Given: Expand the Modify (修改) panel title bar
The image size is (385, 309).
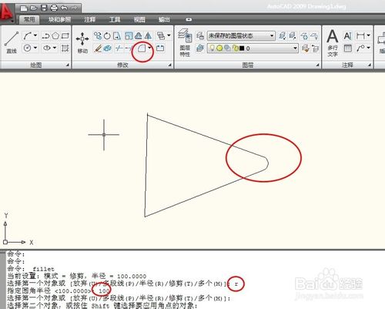Looking at the screenshot, I should coord(122,65).
